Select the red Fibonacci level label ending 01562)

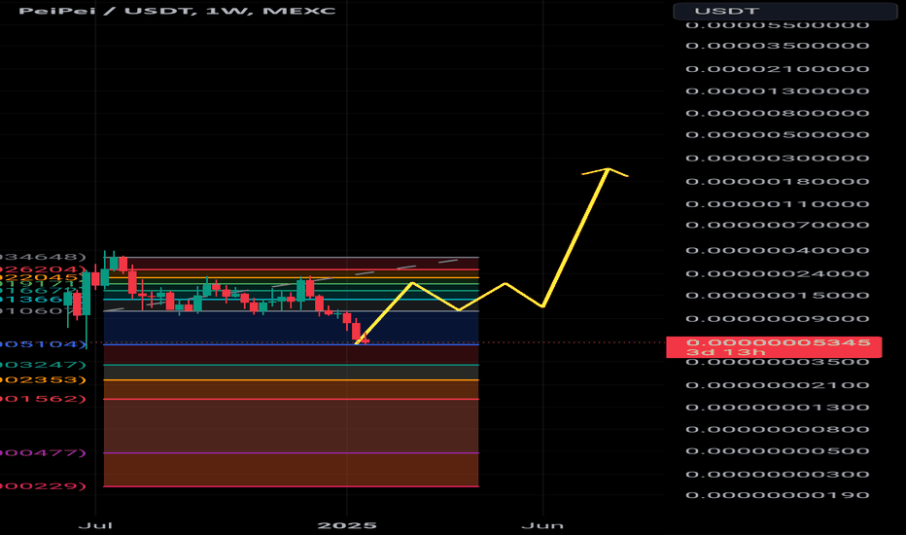43,399
